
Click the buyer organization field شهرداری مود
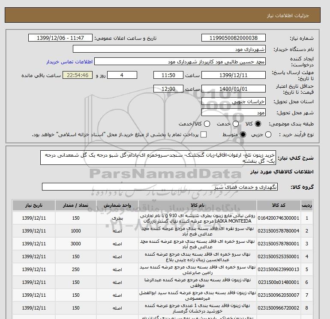click(x=169, y=49)
